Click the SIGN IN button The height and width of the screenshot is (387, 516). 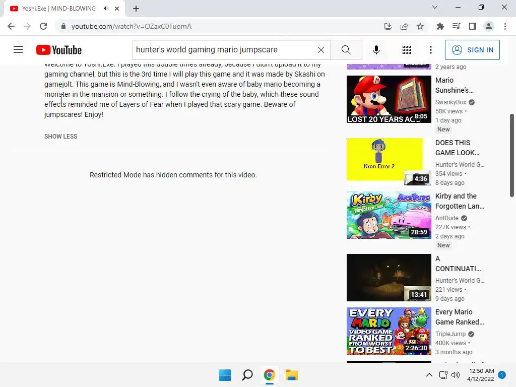(472, 50)
